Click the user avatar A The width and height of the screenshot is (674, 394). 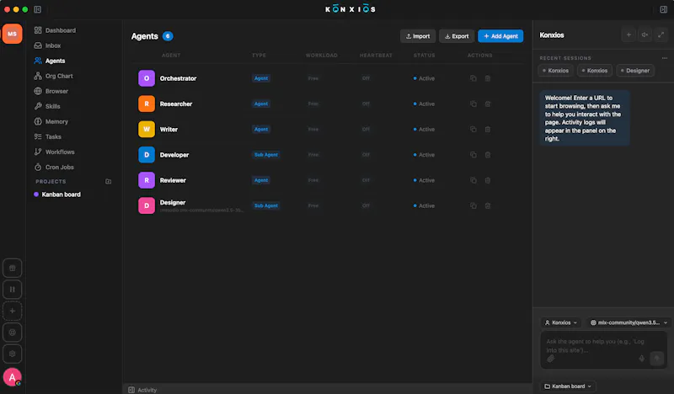tap(13, 378)
